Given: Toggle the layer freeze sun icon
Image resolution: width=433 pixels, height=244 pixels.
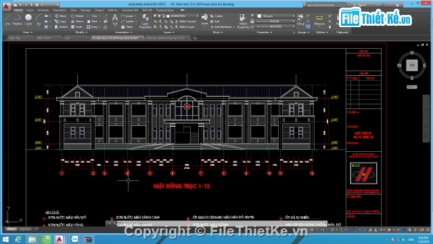Looking at the screenshot, I should pyautogui.click(x=159, y=16).
